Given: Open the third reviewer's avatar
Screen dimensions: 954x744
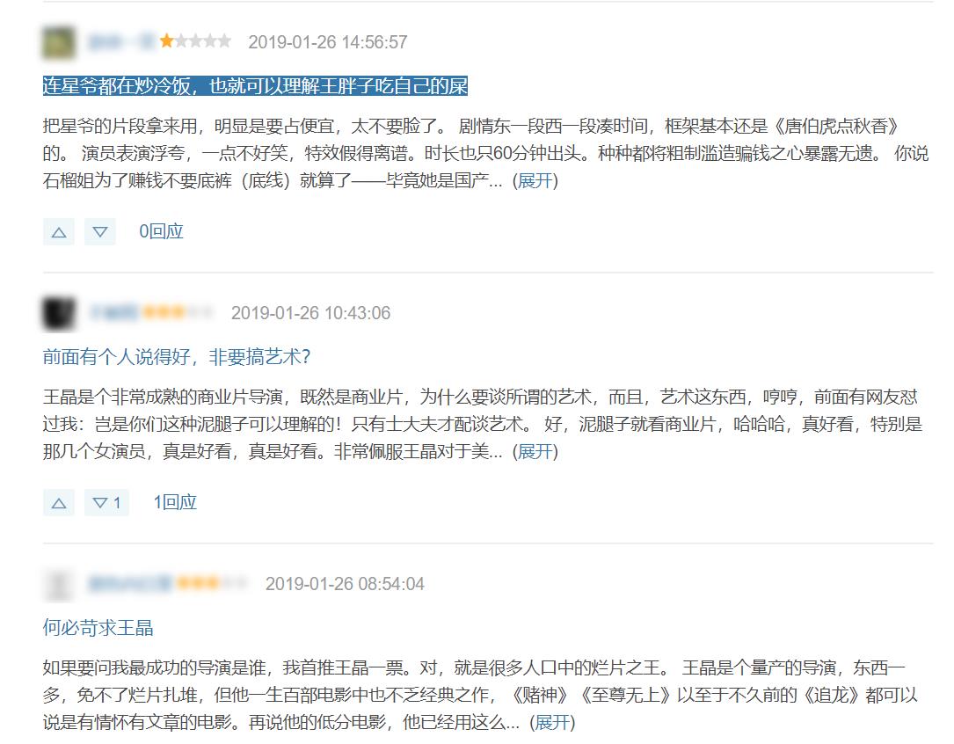Looking at the screenshot, I should point(58,584).
